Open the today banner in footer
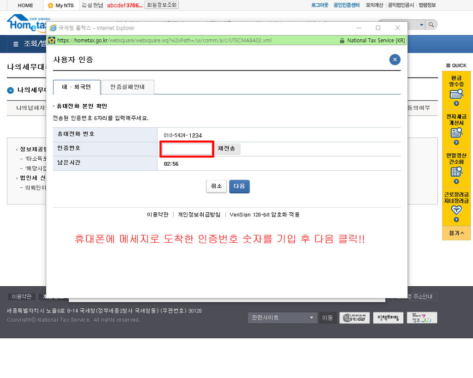Image resolution: width=473 pixels, height=378 pixels. point(354,318)
